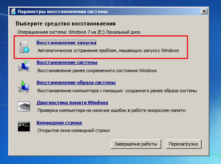Click the Завершение работы button
The height and width of the screenshot is (164, 221).
coord(136,144)
